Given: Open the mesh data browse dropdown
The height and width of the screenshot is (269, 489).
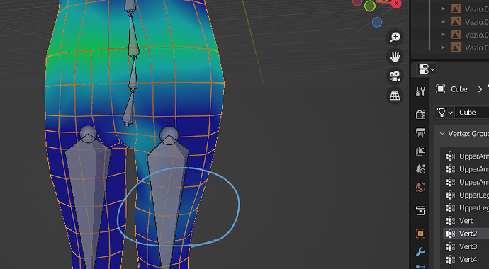Looking at the screenshot, I should 445,112.
